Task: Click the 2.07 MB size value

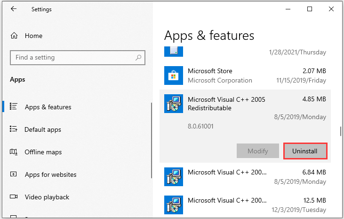Action: [x=314, y=71]
